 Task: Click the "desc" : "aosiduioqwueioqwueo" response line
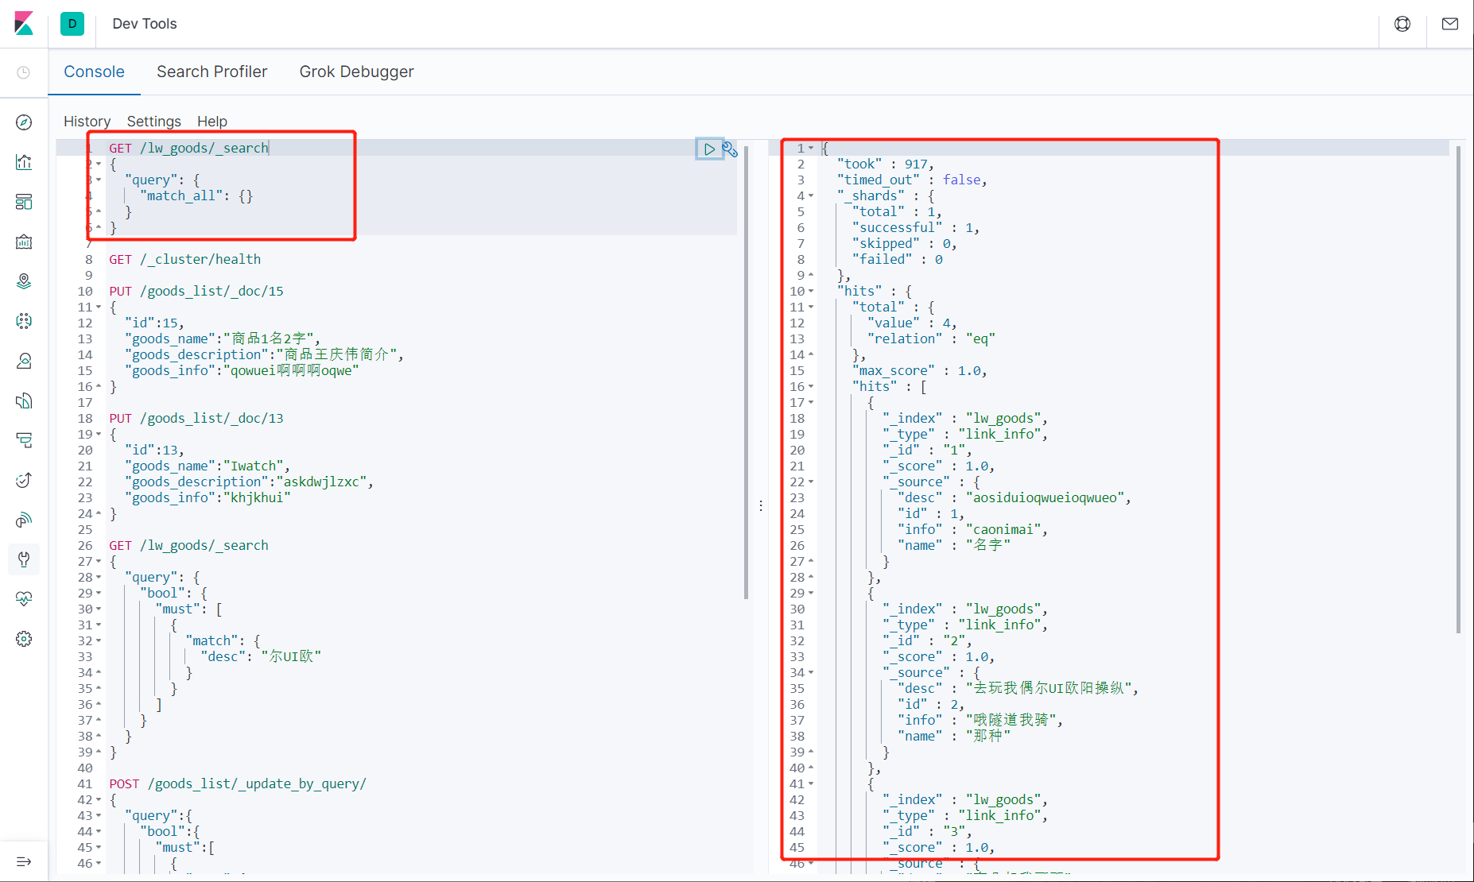tap(1014, 497)
